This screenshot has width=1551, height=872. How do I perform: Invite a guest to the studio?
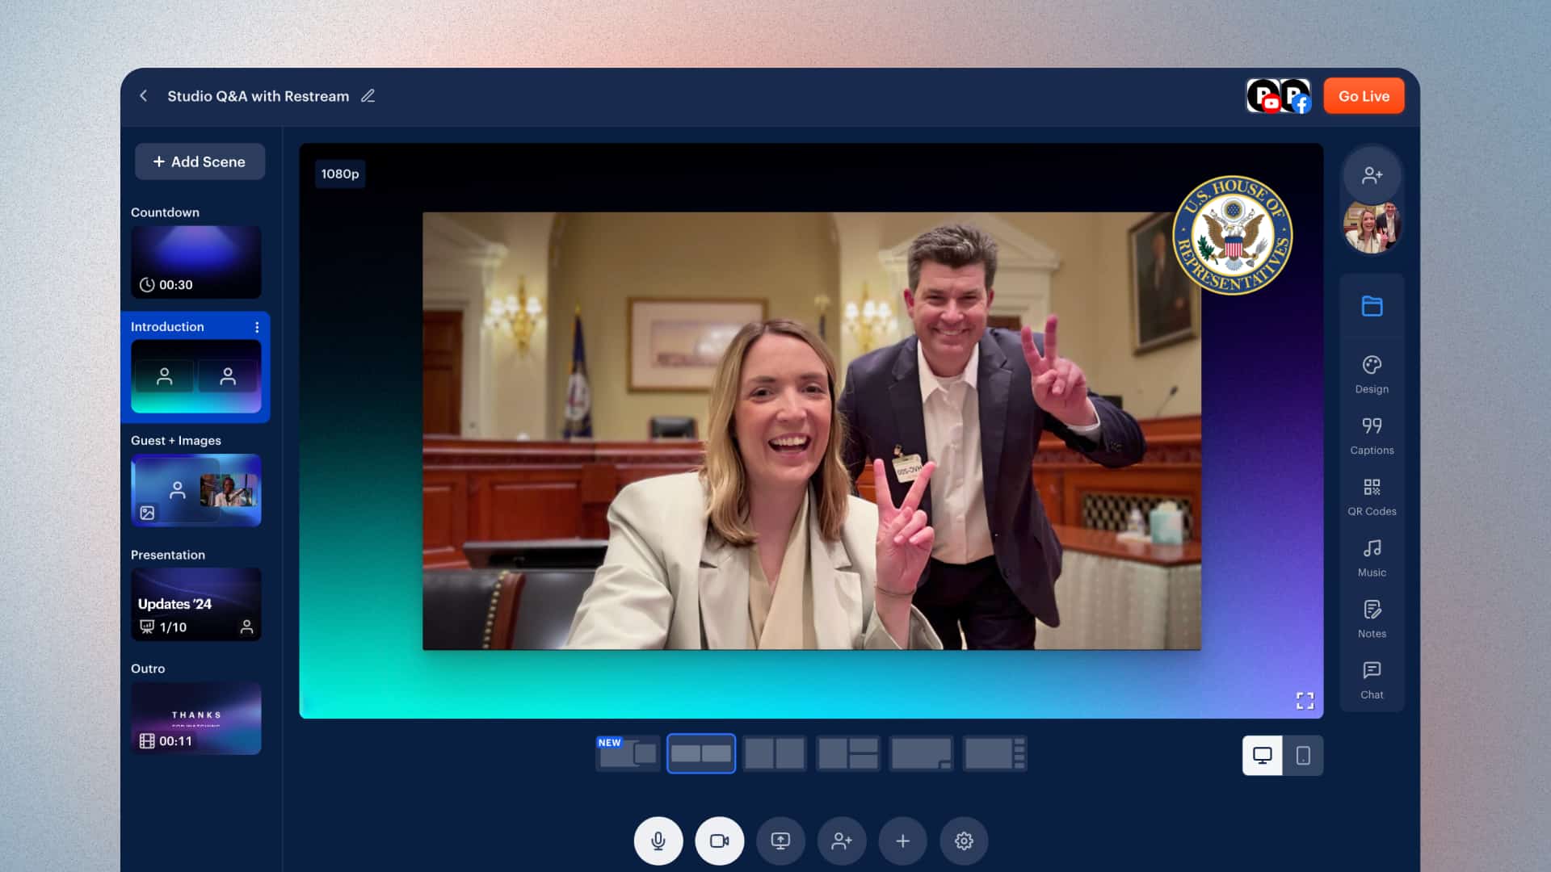842,841
